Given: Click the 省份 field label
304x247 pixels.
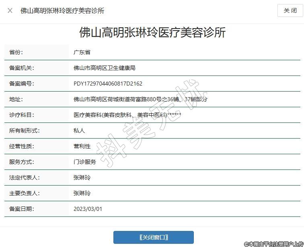Looking at the screenshot, I should (x=16, y=52).
